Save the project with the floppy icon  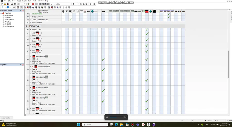pos(8,4)
